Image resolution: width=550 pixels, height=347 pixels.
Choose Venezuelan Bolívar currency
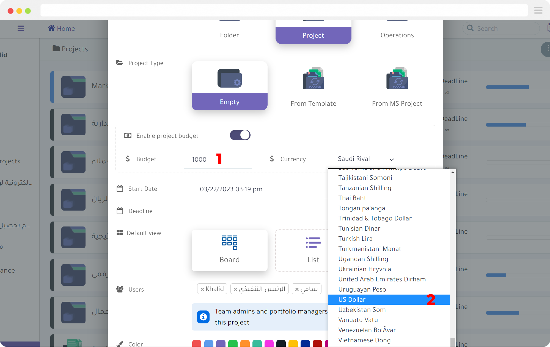pyautogui.click(x=389, y=330)
